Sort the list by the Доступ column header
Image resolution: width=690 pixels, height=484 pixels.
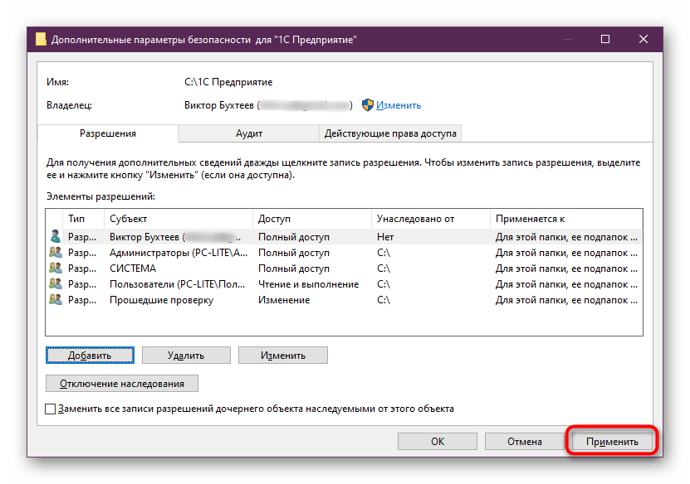tap(312, 219)
